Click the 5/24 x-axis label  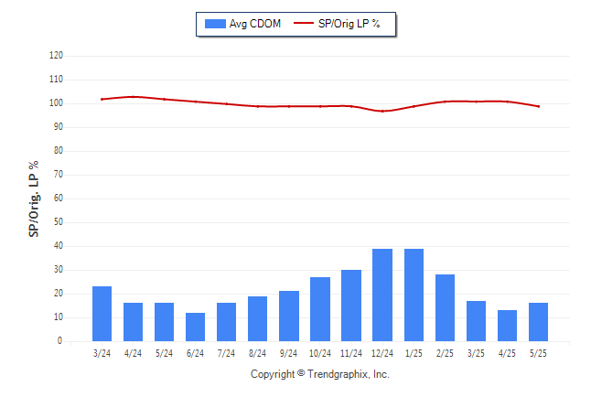(165, 353)
